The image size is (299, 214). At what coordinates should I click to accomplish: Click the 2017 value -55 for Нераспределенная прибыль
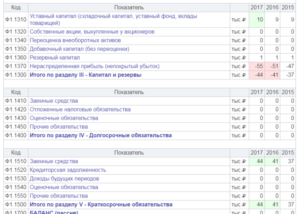[x=256, y=66]
